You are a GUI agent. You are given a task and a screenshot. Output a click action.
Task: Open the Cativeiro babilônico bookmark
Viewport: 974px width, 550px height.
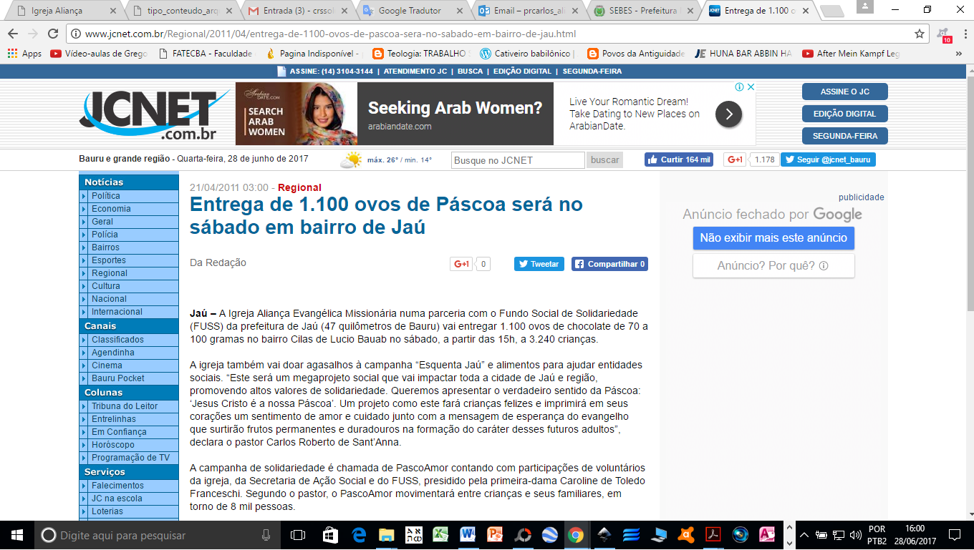coord(527,54)
